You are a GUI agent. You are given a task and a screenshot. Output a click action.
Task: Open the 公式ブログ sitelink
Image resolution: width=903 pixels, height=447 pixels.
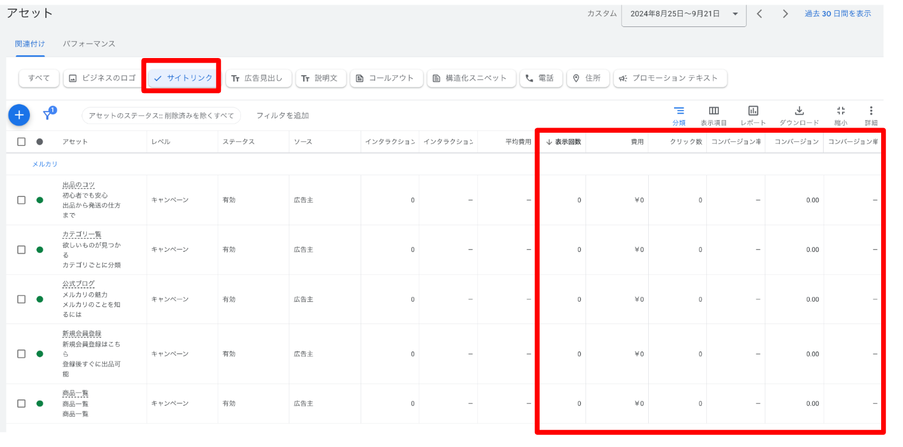coord(78,284)
